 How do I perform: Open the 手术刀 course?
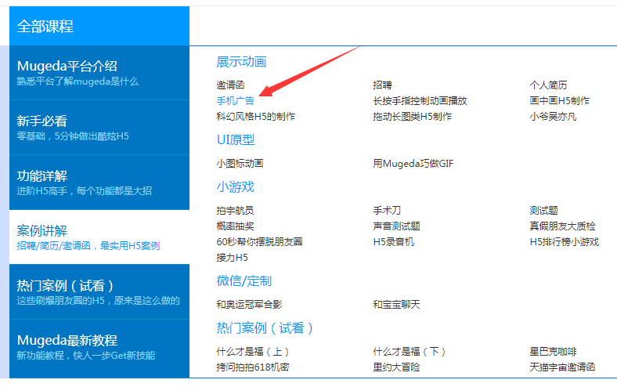388,211
